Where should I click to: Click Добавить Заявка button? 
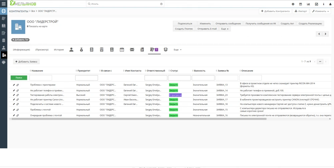pyautogui.click(x=26, y=61)
